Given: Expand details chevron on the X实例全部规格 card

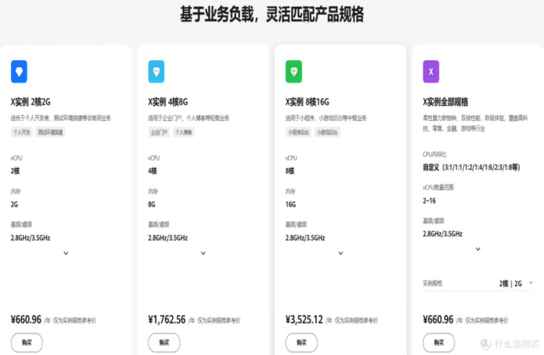Looking at the screenshot, I should click(478, 249).
